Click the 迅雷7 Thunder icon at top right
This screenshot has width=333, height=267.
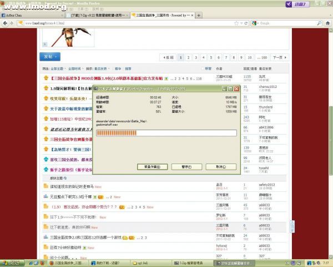point(315,5)
